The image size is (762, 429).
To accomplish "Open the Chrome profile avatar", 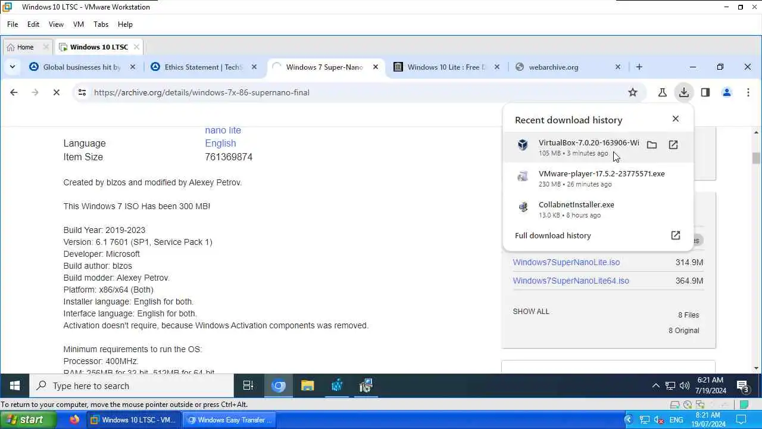I will tap(727, 92).
